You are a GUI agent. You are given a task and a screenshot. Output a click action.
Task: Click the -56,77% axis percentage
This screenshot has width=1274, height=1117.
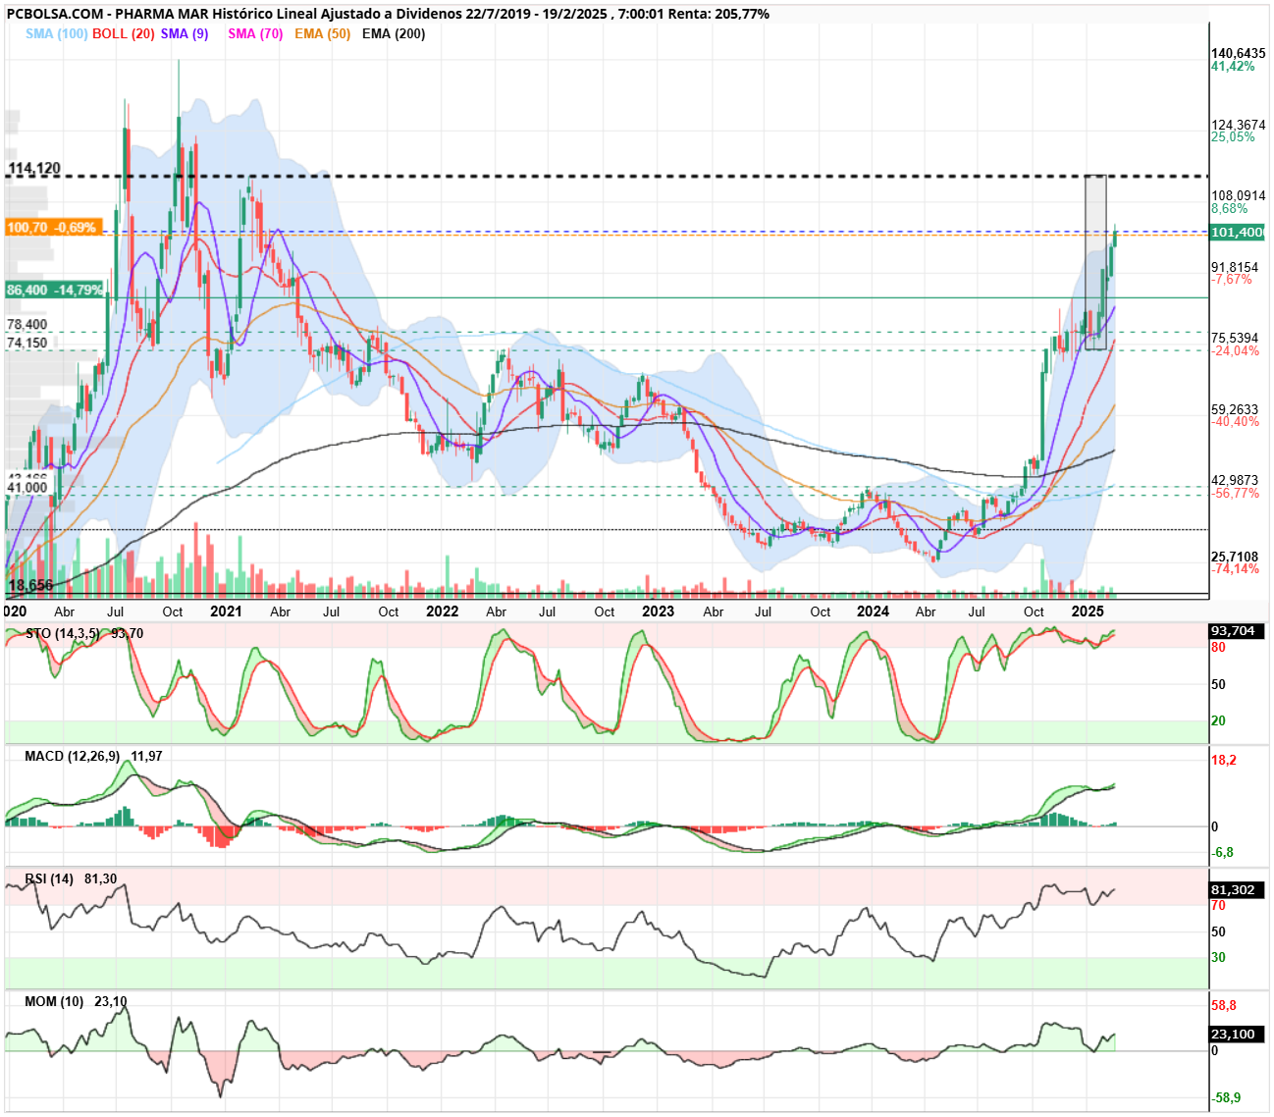[1236, 494]
